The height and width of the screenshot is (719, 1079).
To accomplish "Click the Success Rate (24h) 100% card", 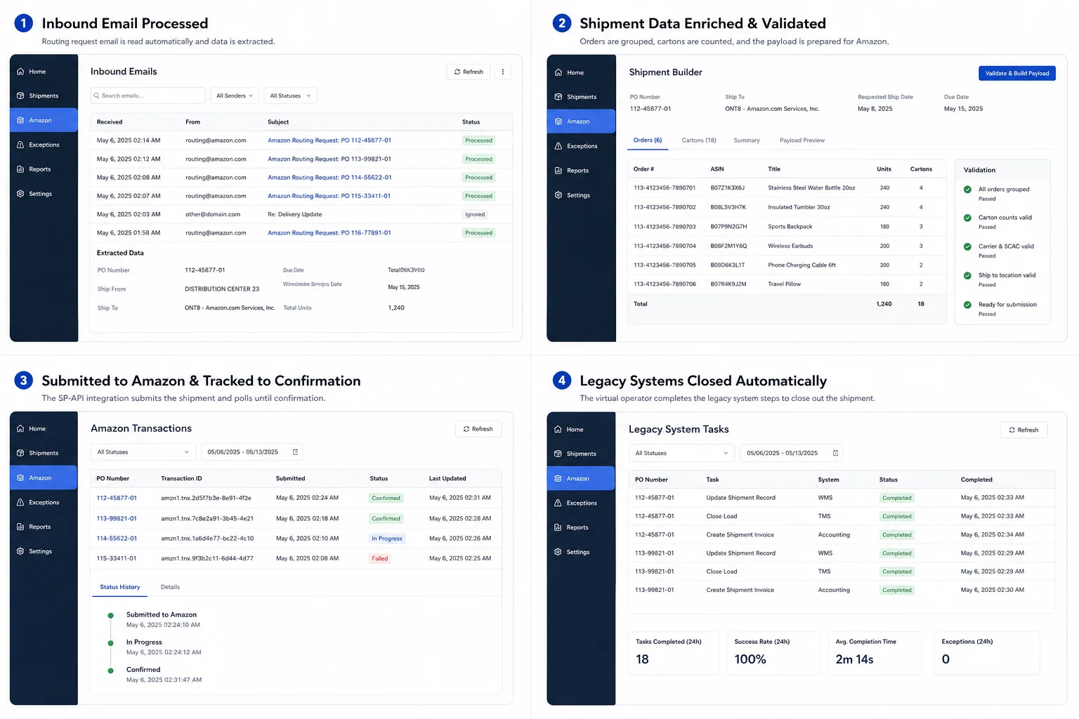I will pos(773,653).
